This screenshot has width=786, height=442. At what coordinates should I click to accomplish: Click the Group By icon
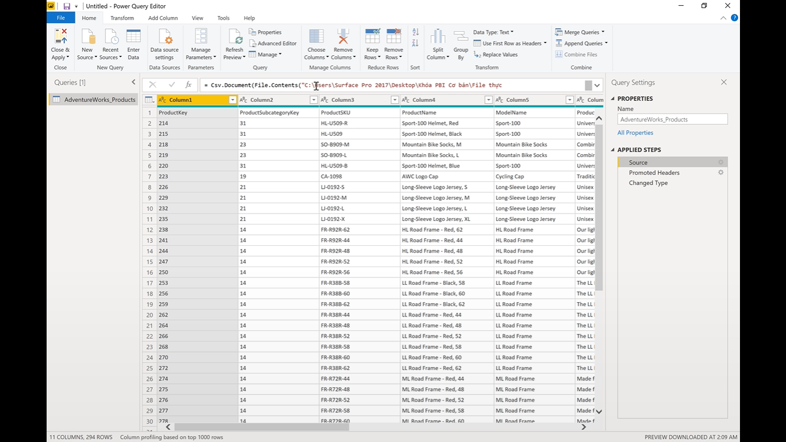pyautogui.click(x=461, y=37)
